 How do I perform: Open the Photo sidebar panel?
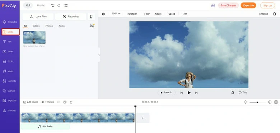[8, 61]
